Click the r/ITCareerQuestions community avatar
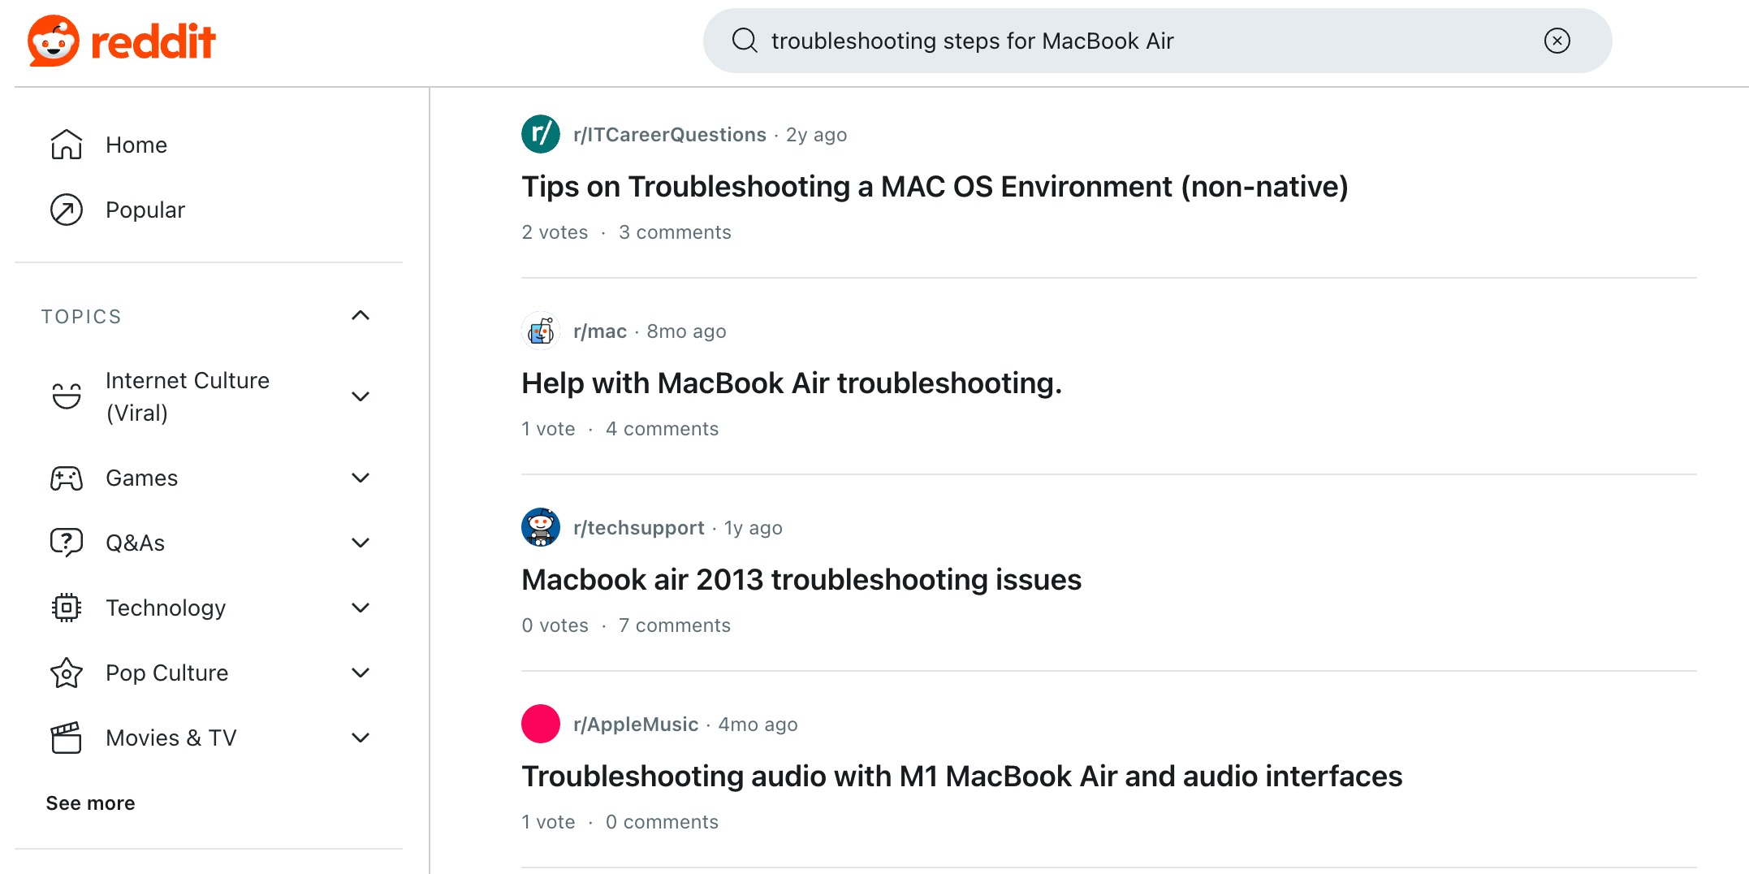 (x=541, y=134)
